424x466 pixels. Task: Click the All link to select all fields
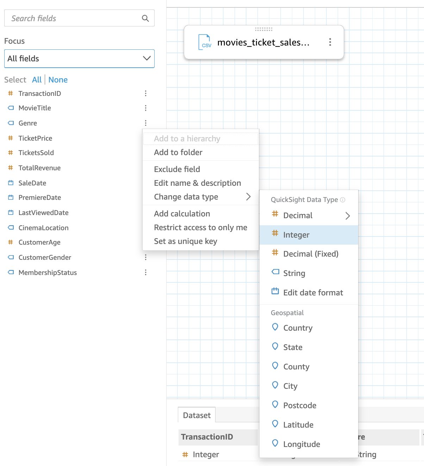tap(37, 80)
